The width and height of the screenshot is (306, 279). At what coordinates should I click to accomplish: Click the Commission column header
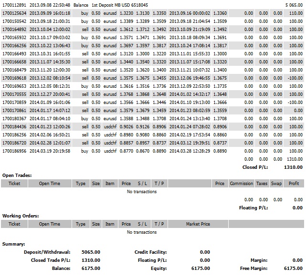pos(242,184)
